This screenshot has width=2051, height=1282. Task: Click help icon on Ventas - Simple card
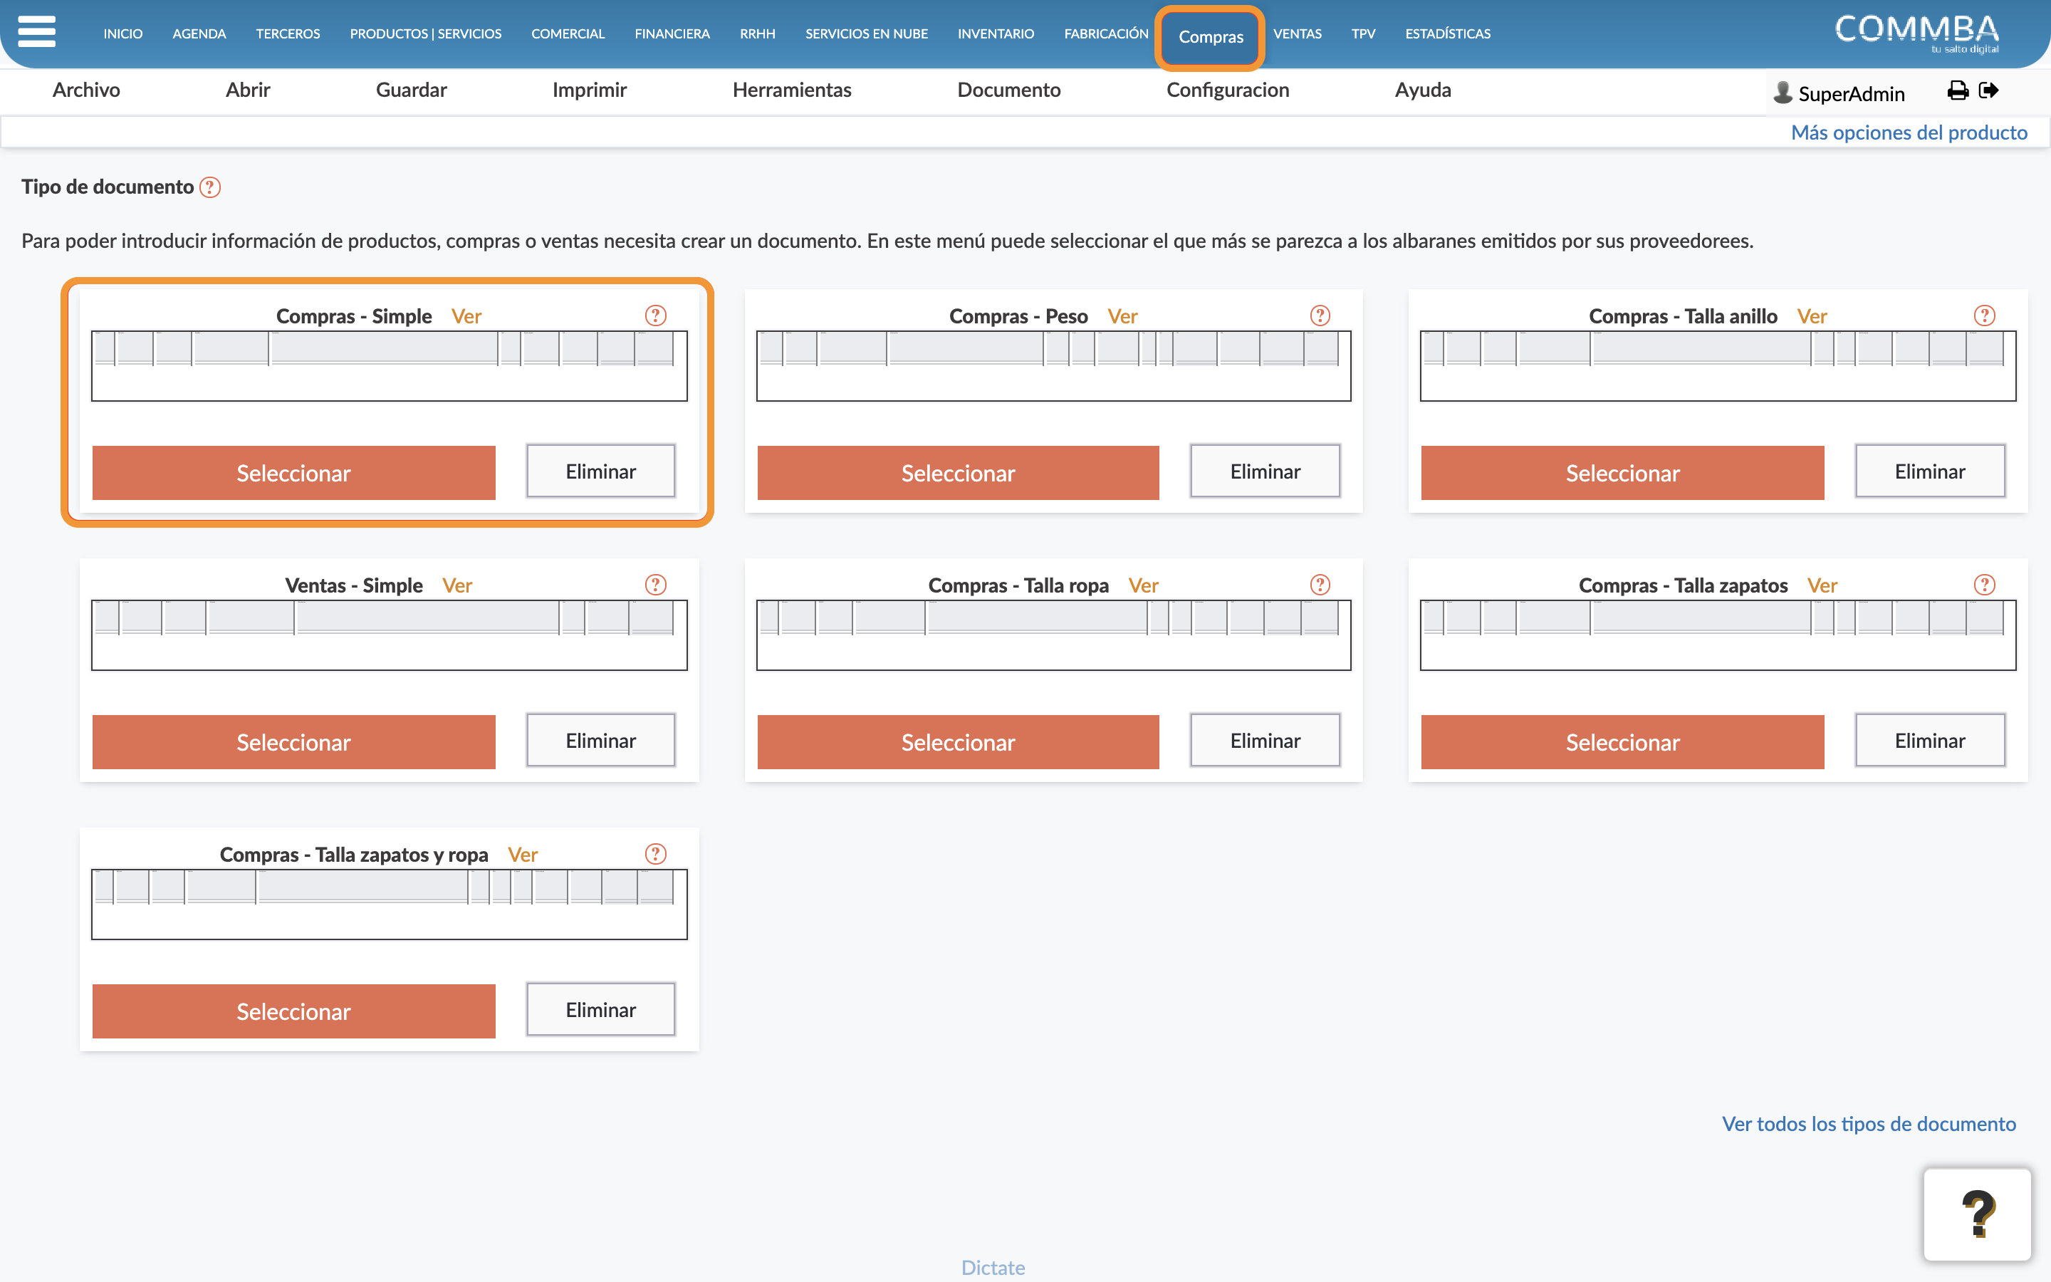(x=656, y=585)
